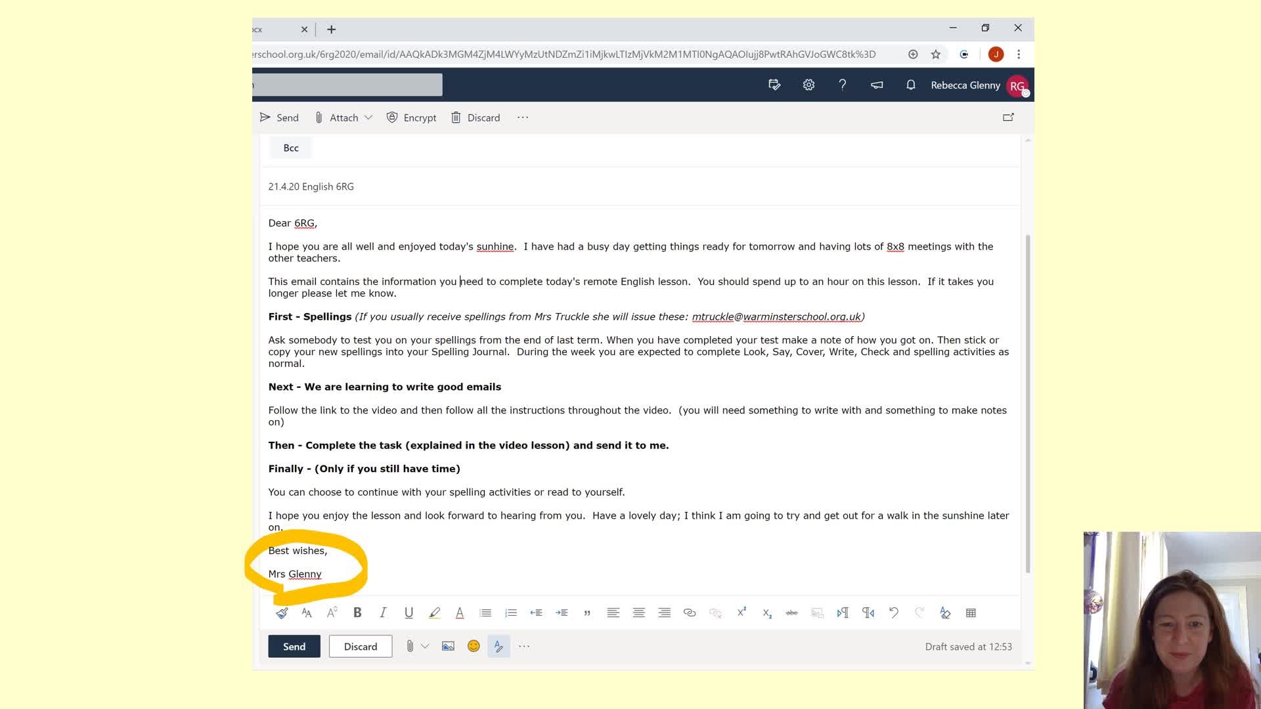Toggle italic text formatting

tap(383, 612)
